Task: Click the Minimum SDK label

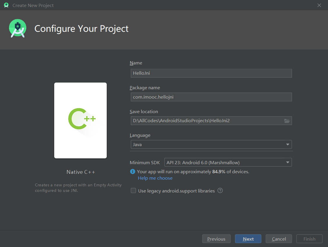Action: [145, 162]
